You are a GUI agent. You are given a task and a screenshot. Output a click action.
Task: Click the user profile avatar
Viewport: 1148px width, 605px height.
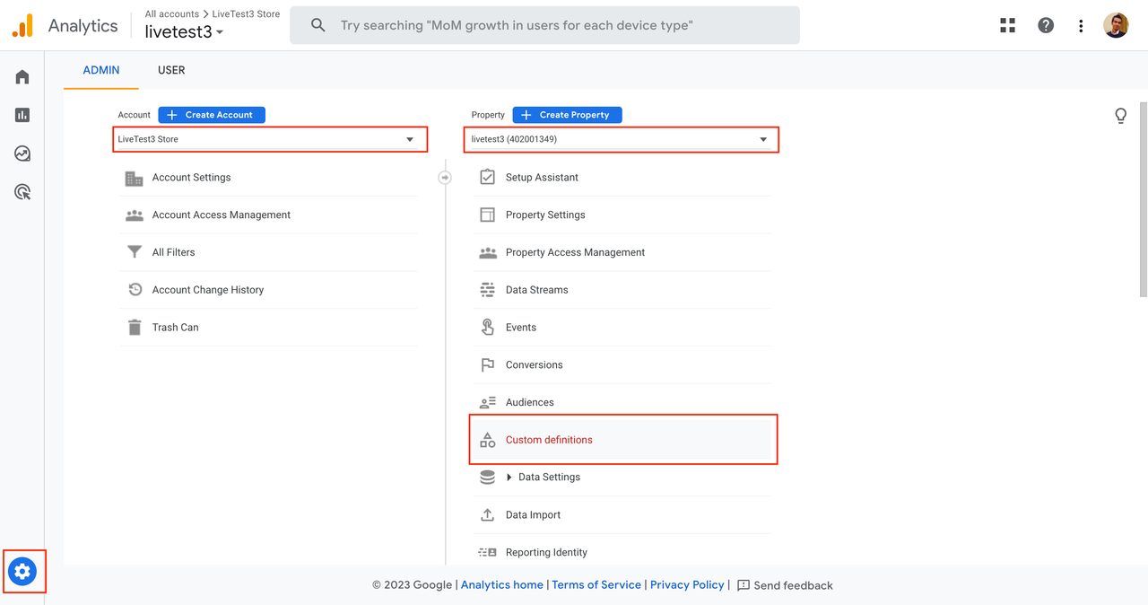click(1117, 25)
